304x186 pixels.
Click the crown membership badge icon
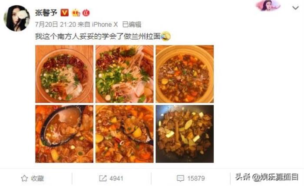point(76,13)
